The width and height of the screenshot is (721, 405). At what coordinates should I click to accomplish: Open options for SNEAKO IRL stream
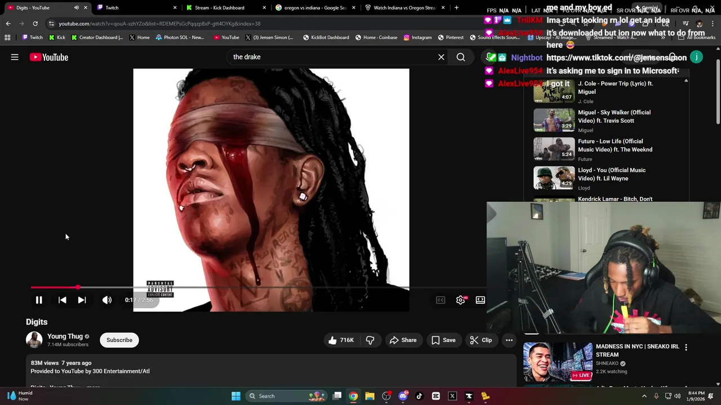tap(686, 348)
